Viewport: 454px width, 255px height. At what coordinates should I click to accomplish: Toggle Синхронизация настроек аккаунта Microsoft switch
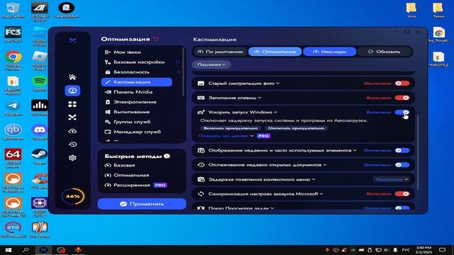(402, 193)
